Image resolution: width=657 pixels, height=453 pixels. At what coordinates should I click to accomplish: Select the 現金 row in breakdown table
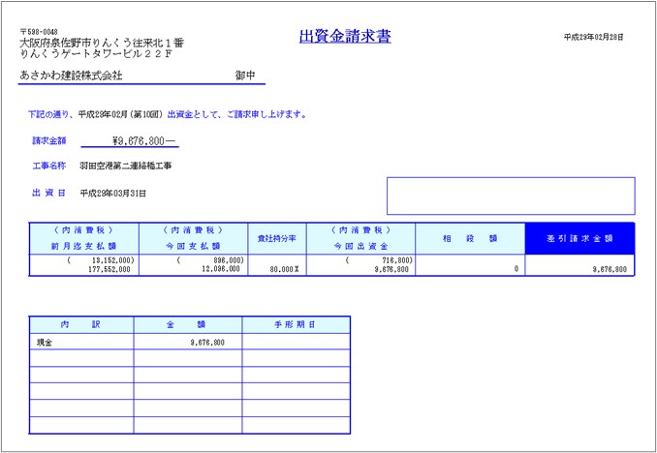point(81,342)
